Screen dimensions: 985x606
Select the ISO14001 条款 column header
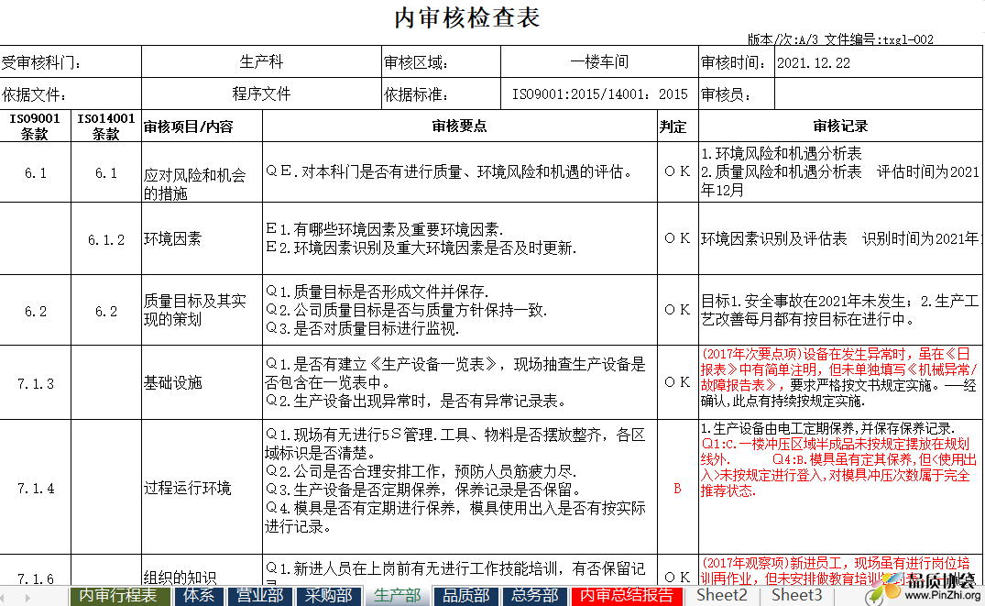(x=106, y=126)
